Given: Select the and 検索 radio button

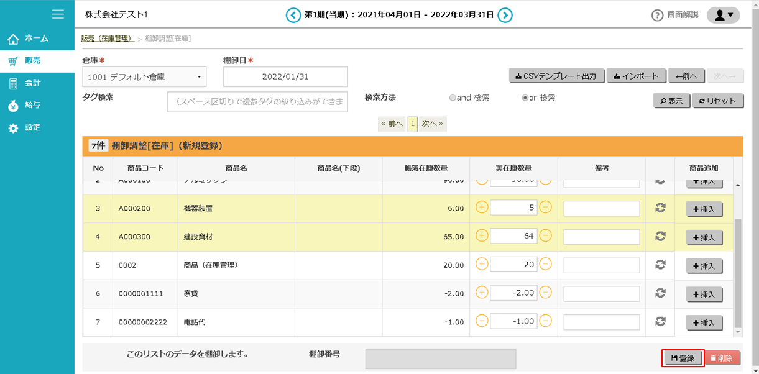Looking at the screenshot, I should (453, 98).
